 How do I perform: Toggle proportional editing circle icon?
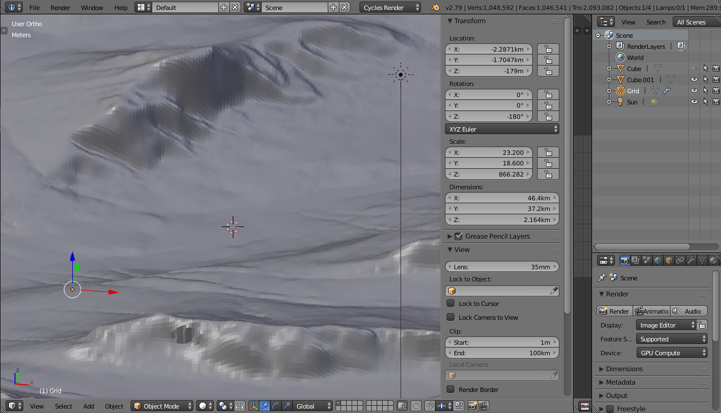pyautogui.click(x=415, y=406)
